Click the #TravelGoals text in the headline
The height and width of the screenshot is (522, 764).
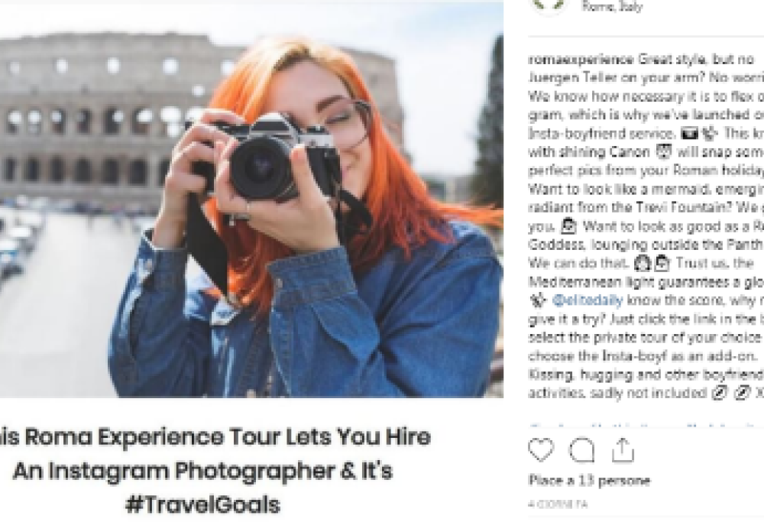202,504
